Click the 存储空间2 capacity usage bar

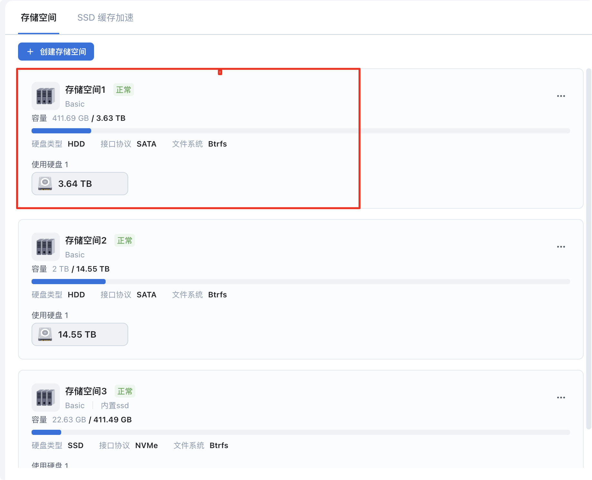pos(301,282)
